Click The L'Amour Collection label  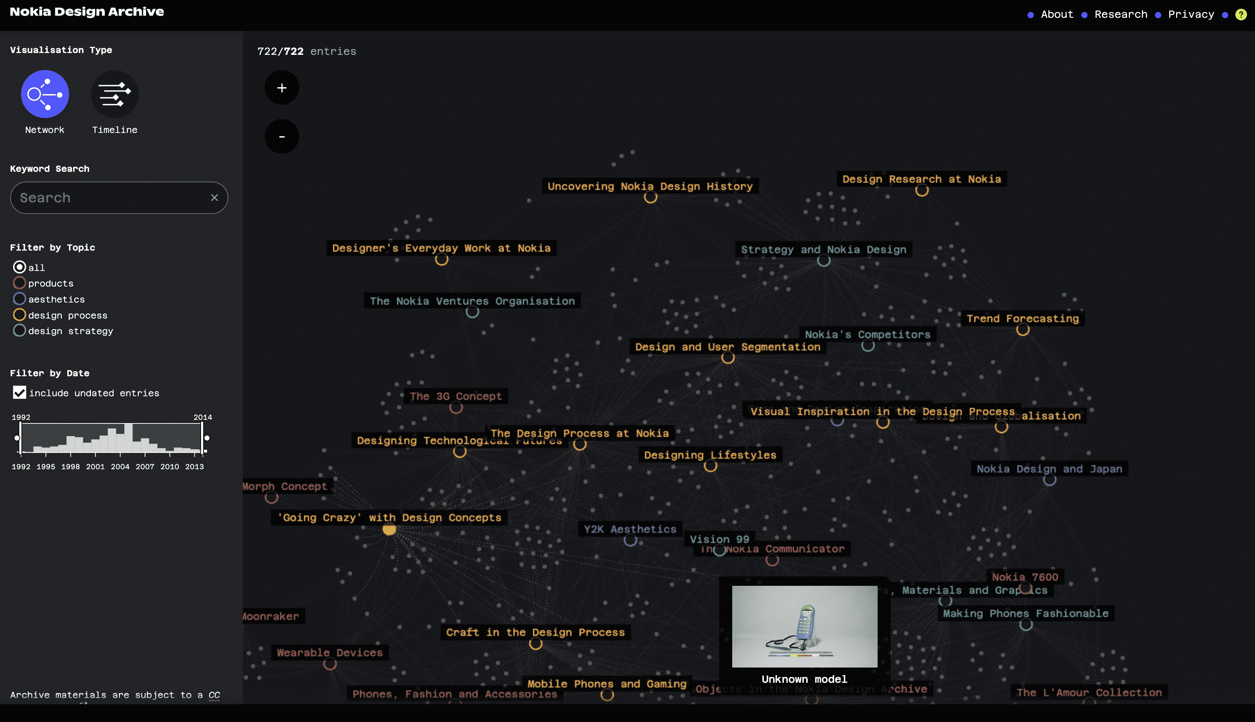coord(1089,692)
